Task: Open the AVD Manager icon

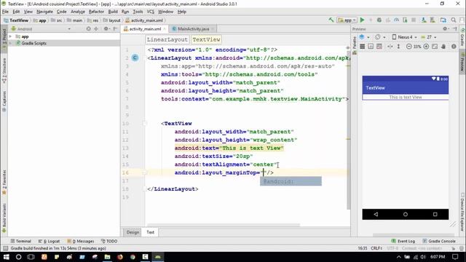Action: [x=424, y=20]
